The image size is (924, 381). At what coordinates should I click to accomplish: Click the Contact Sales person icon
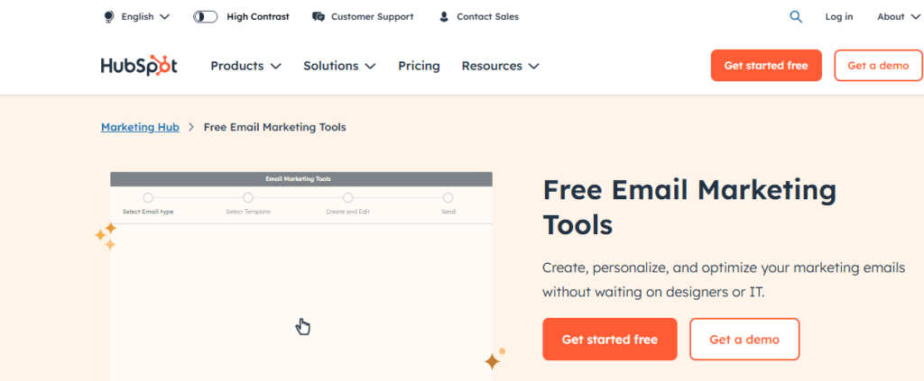coord(444,17)
